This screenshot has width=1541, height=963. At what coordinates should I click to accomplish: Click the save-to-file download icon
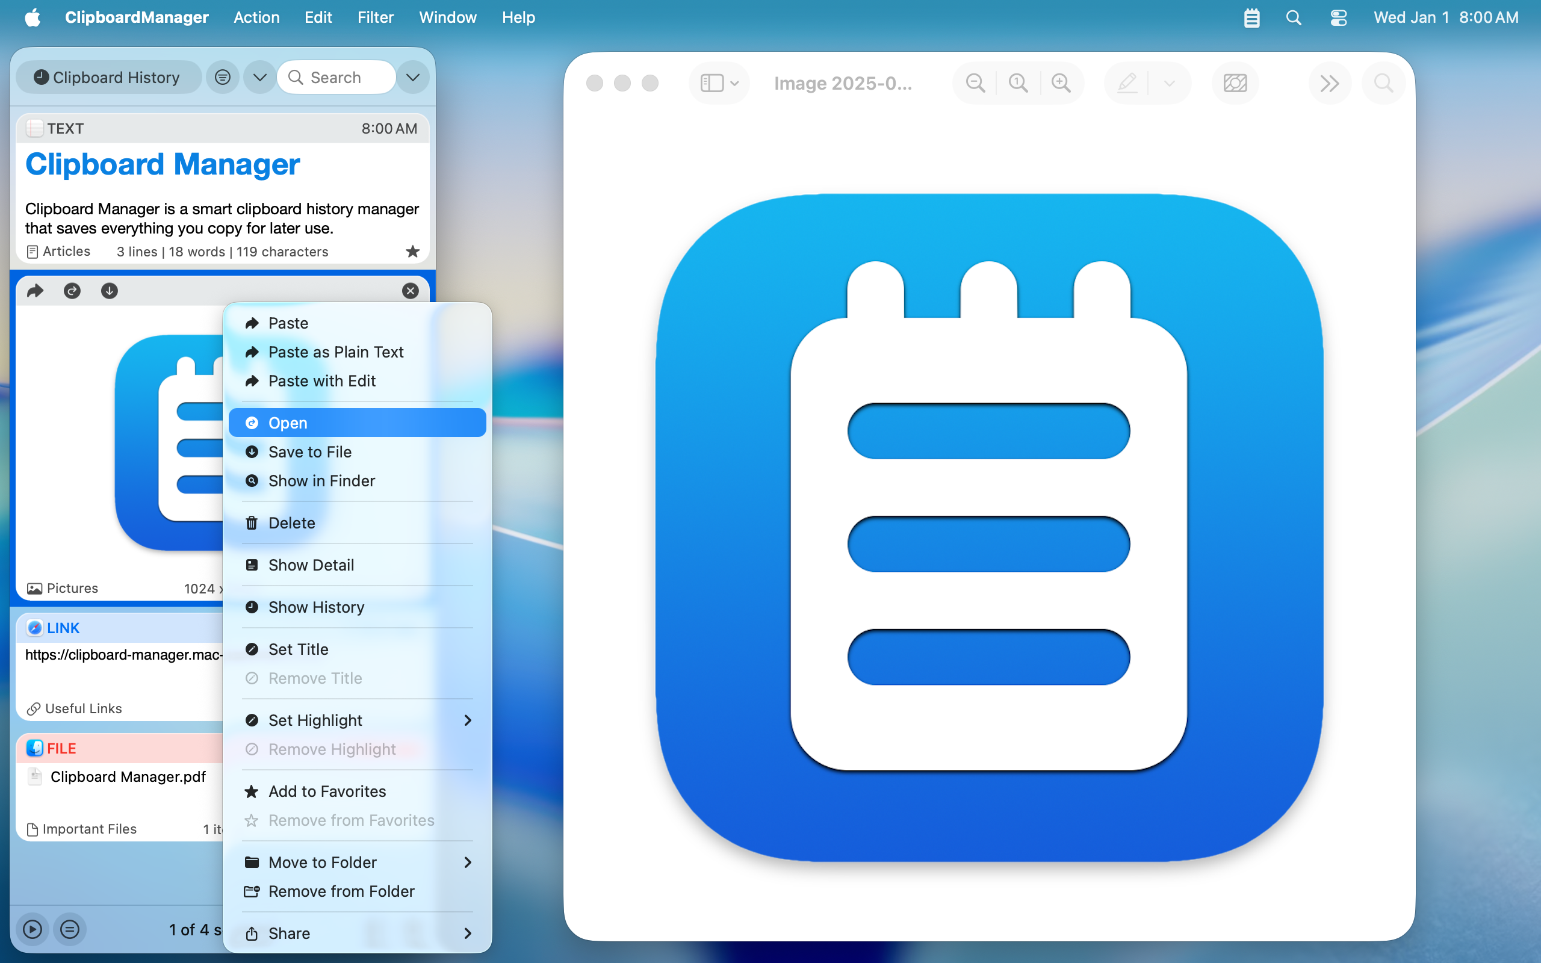[x=110, y=291]
